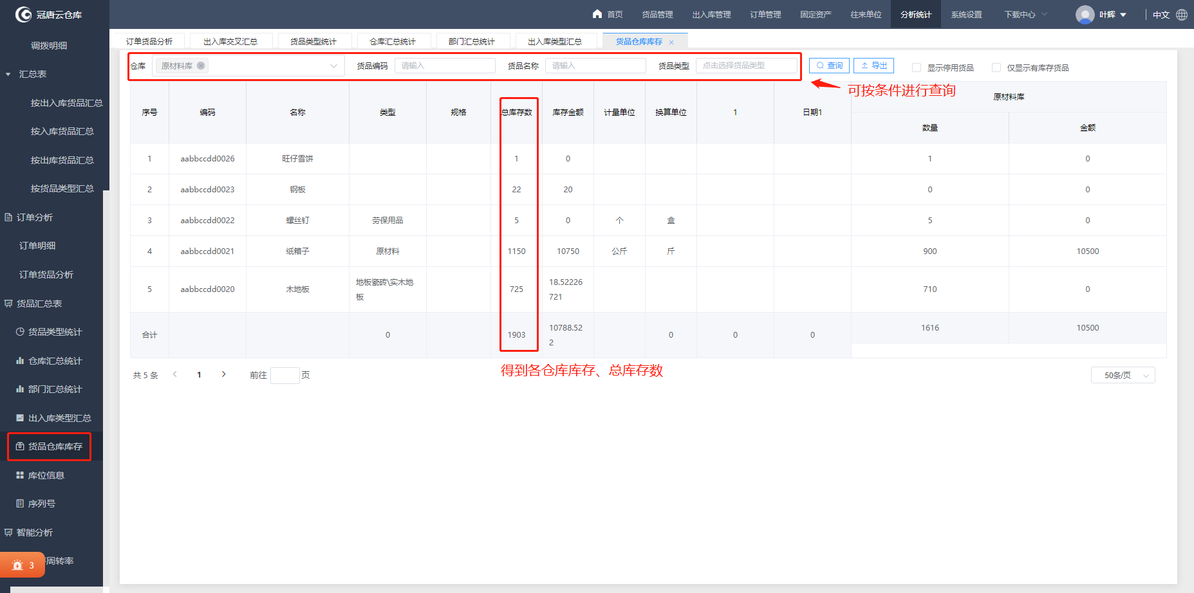Enable 显示停用货品 checkbox
Viewport: 1194px width, 593px height.
[x=917, y=68]
